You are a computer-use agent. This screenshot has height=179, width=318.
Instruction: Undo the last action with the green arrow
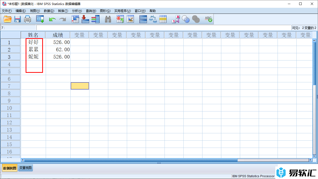tap(52, 19)
